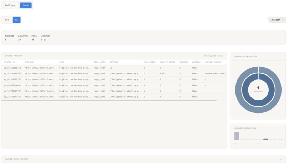Open the 1 dataset button
This screenshot has height=164, width=288.
click(277, 20)
